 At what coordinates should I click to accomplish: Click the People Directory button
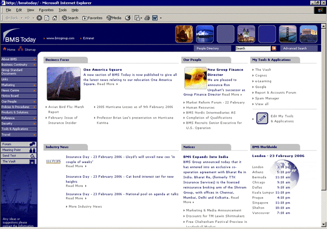(x=207, y=49)
